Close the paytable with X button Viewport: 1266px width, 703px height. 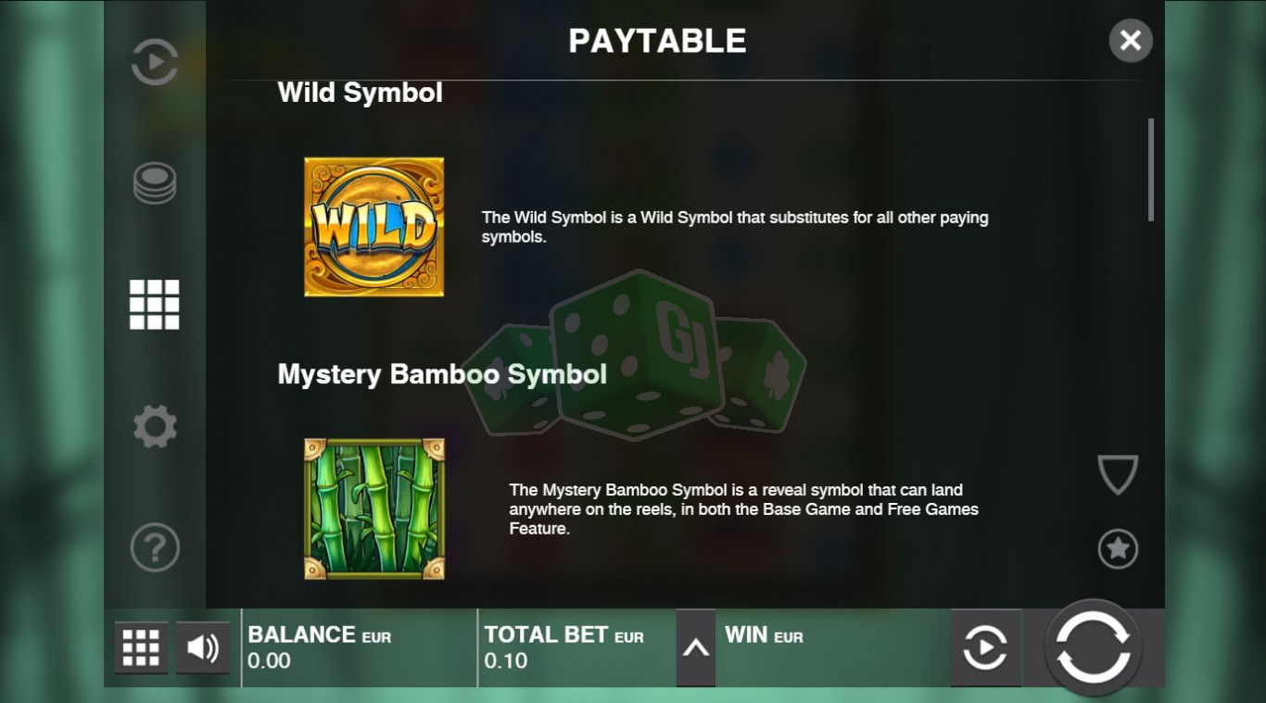click(x=1131, y=41)
